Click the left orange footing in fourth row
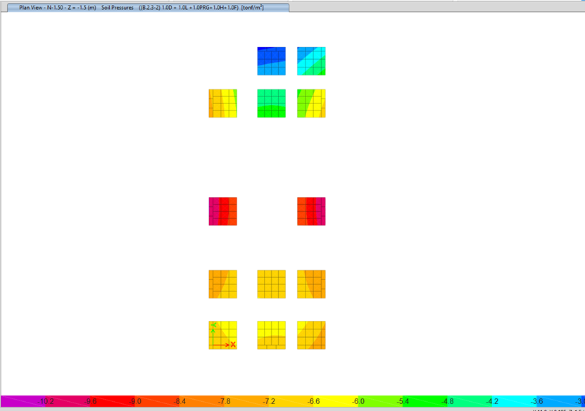 point(222,284)
